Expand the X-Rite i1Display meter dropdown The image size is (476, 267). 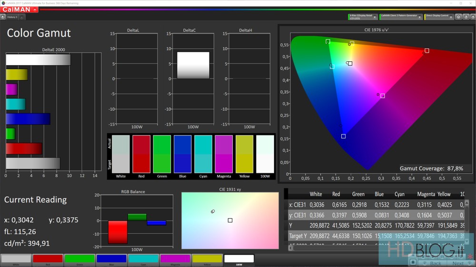375,17
